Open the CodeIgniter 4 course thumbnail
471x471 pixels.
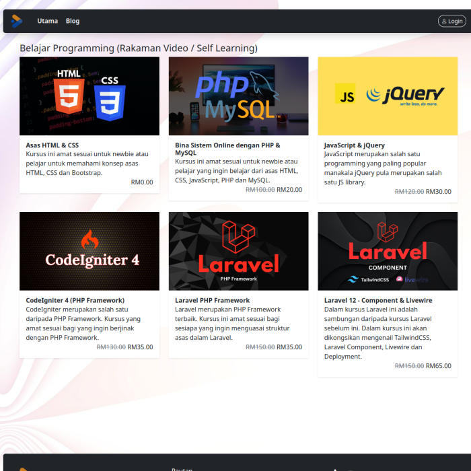tap(89, 251)
